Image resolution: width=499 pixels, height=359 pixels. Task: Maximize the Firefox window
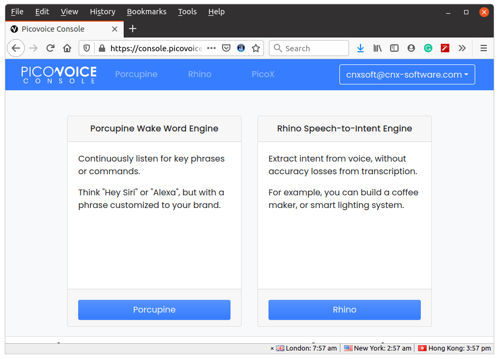[x=466, y=12]
